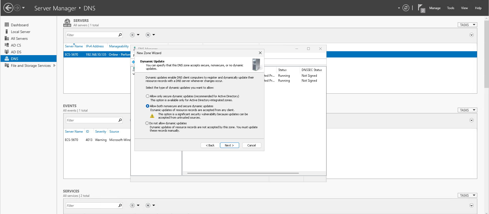489x214 pixels.
Task: Open the notifications flag icon
Action: coord(421,8)
